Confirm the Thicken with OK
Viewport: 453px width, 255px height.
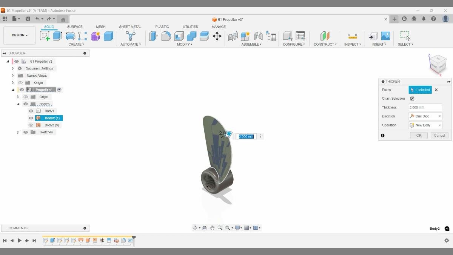(418, 135)
